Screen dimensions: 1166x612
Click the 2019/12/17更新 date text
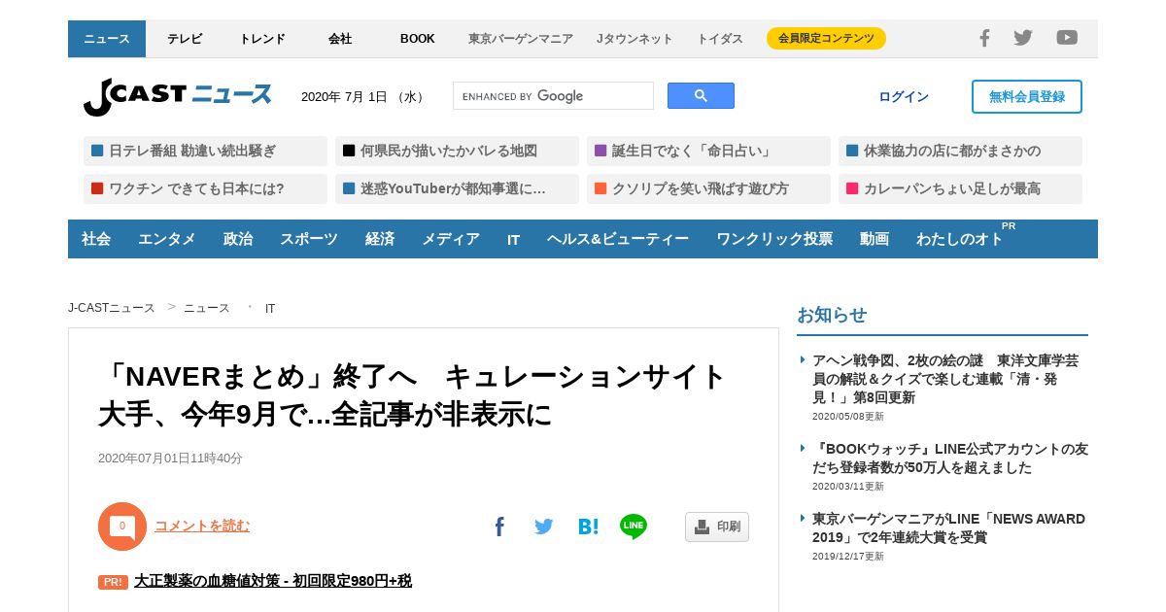point(848,557)
